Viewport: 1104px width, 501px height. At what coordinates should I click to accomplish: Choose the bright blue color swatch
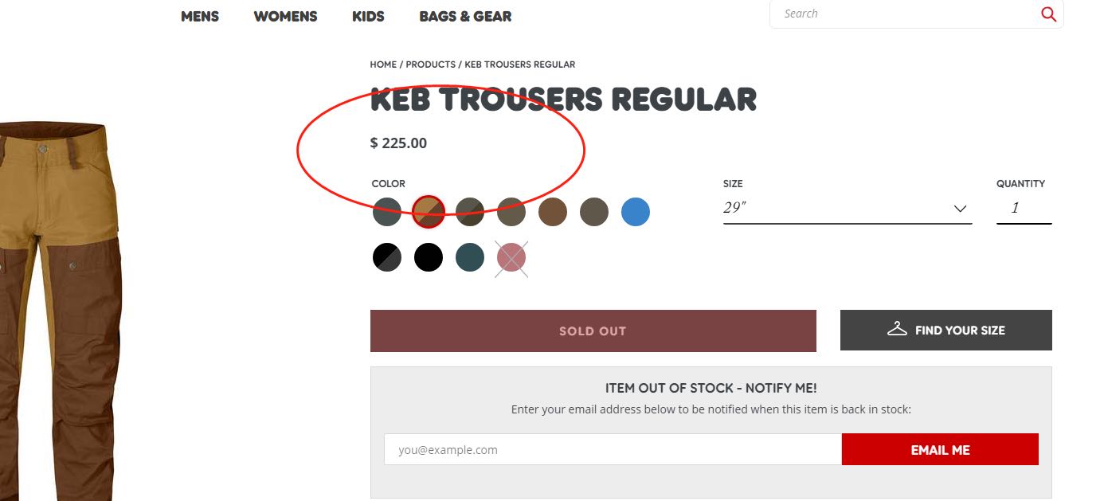[x=636, y=212]
